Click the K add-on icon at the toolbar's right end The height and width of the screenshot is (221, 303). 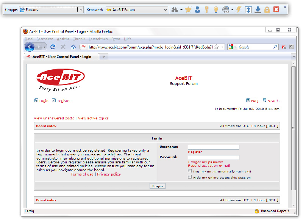(x=292, y=47)
